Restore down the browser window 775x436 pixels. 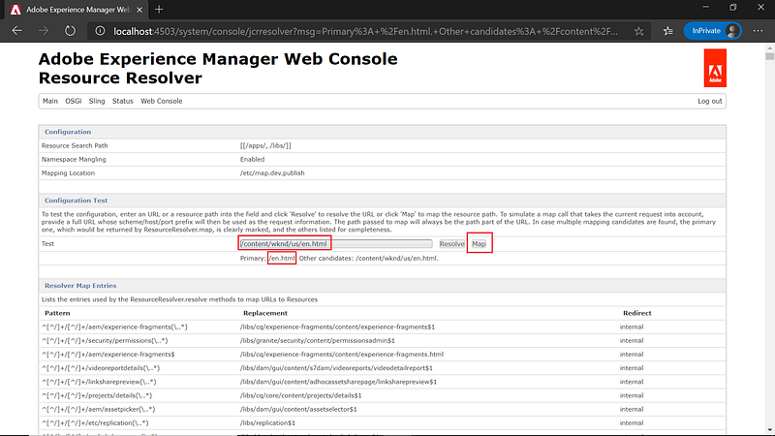pos(733,7)
